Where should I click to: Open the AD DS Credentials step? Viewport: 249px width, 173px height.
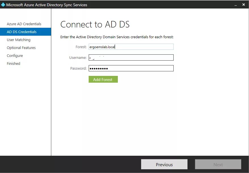coord(22,32)
